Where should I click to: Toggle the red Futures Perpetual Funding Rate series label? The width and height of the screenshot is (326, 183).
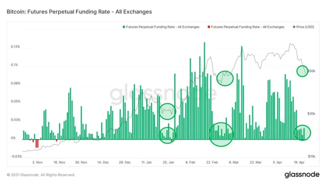coord(248,27)
